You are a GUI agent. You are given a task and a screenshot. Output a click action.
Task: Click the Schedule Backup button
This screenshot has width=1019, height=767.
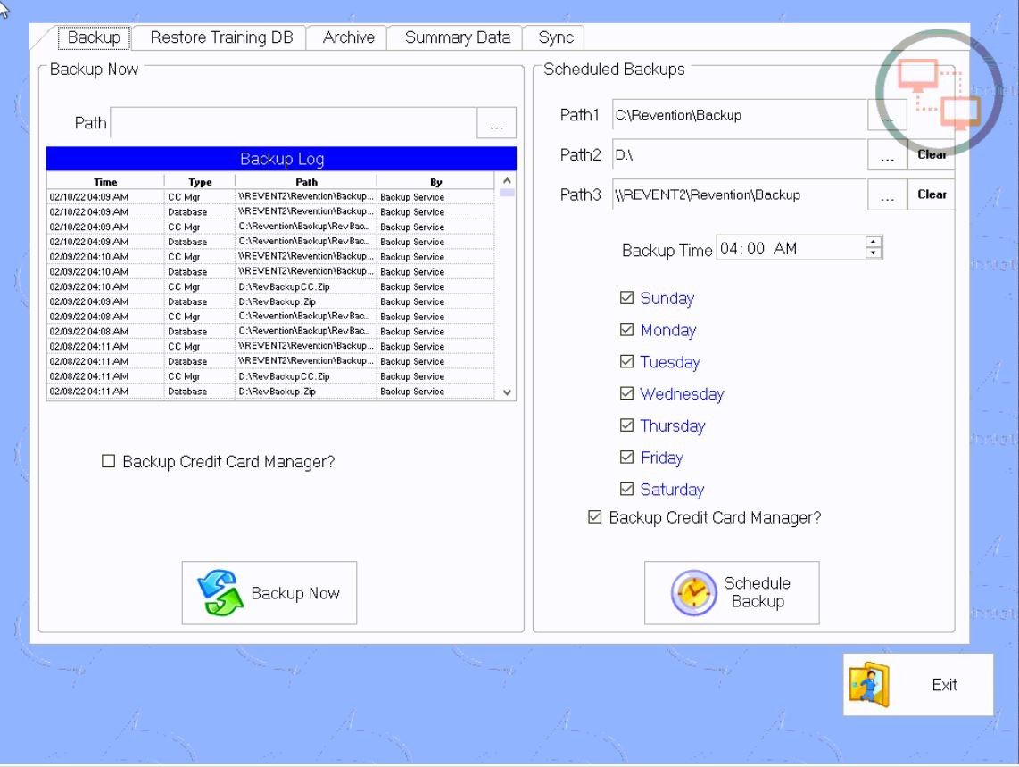[x=732, y=593]
